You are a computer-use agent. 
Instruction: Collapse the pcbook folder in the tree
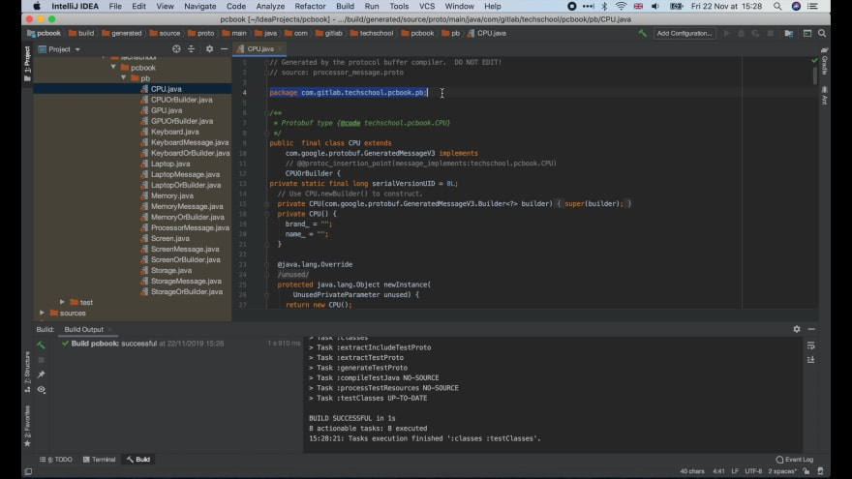[x=113, y=68]
